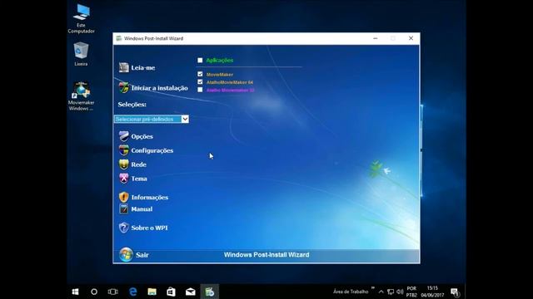
Task: Close the Windows Post-Install Wizard window
Action: [x=411, y=38]
